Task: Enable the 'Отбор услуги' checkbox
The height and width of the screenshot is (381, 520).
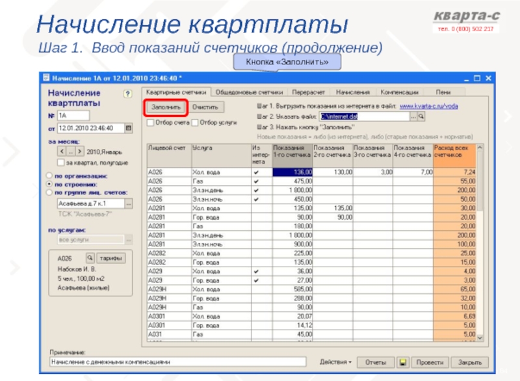Action: pyautogui.click(x=195, y=122)
